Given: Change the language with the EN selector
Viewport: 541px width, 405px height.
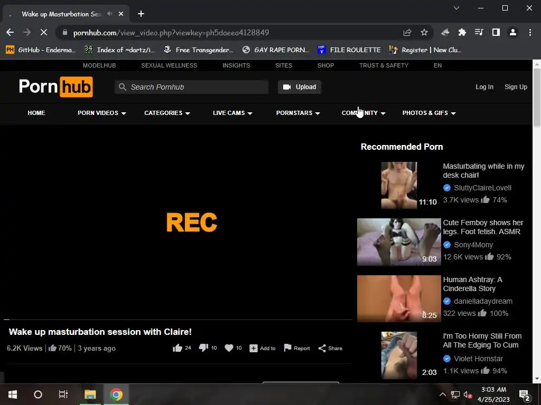Looking at the screenshot, I should [x=437, y=65].
